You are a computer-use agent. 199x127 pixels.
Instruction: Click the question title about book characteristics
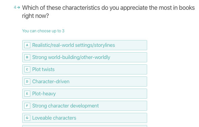tap(108, 12)
